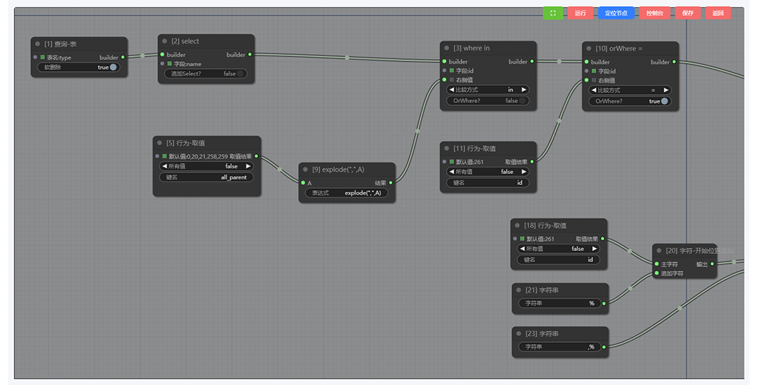The image size is (759, 385).
Task: Edit 键名 id field on node [18]
Action: coord(558,260)
